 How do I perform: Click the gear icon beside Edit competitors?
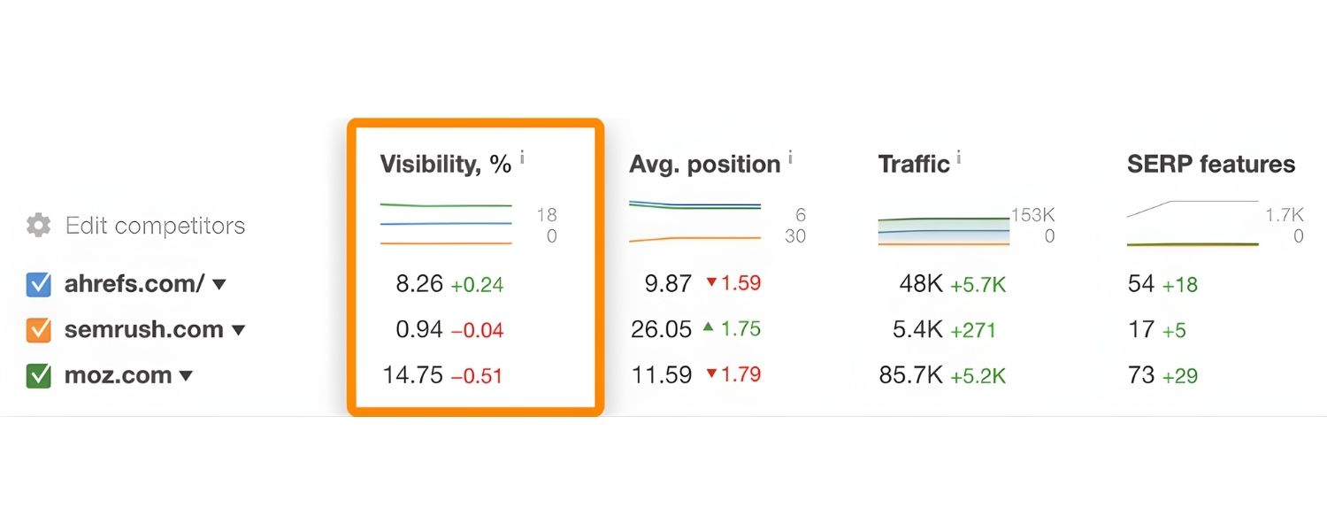38,226
